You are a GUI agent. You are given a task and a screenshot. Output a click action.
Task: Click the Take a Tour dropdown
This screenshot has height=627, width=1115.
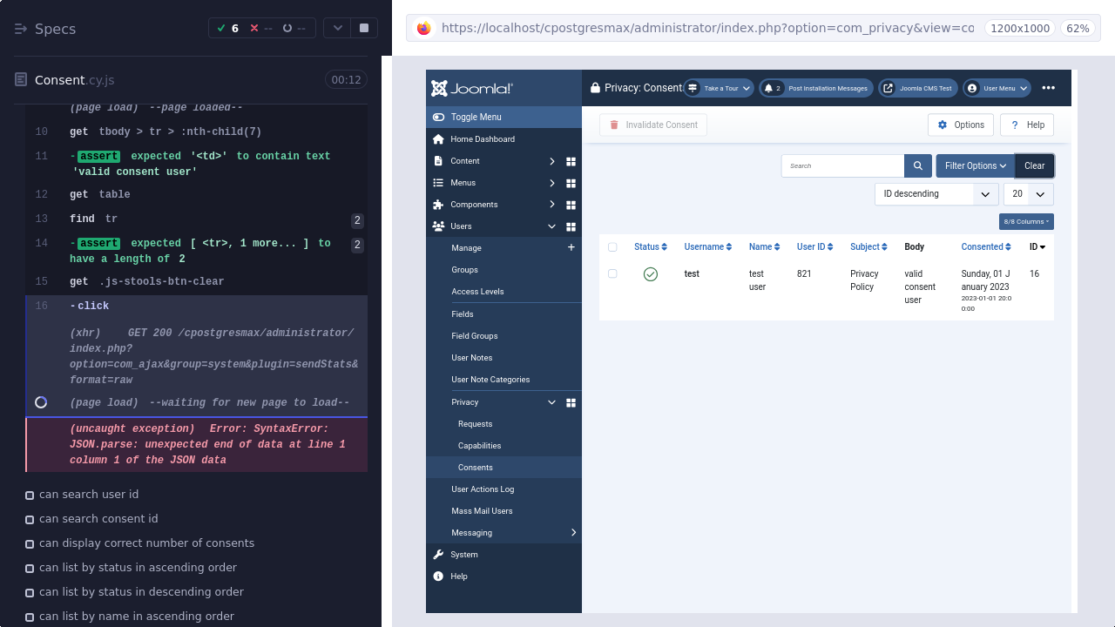pos(719,88)
